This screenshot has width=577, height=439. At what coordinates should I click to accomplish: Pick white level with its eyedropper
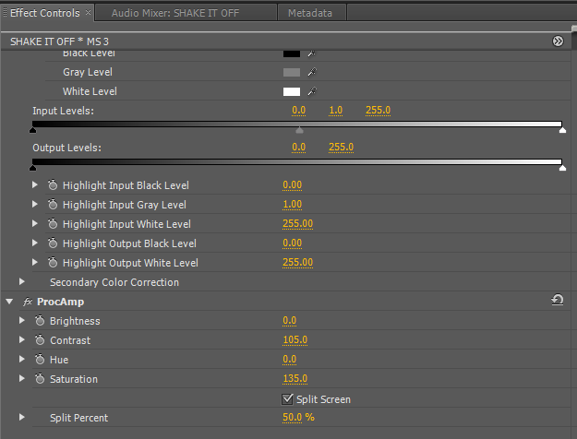(x=312, y=91)
